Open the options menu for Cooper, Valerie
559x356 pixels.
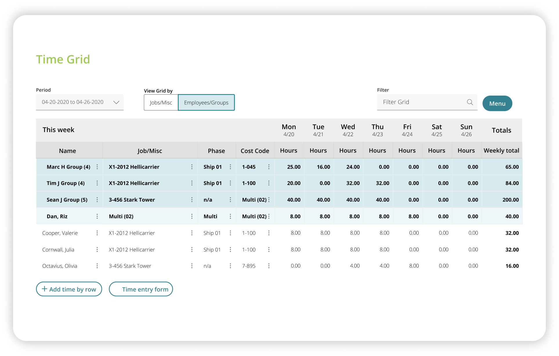click(97, 233)
